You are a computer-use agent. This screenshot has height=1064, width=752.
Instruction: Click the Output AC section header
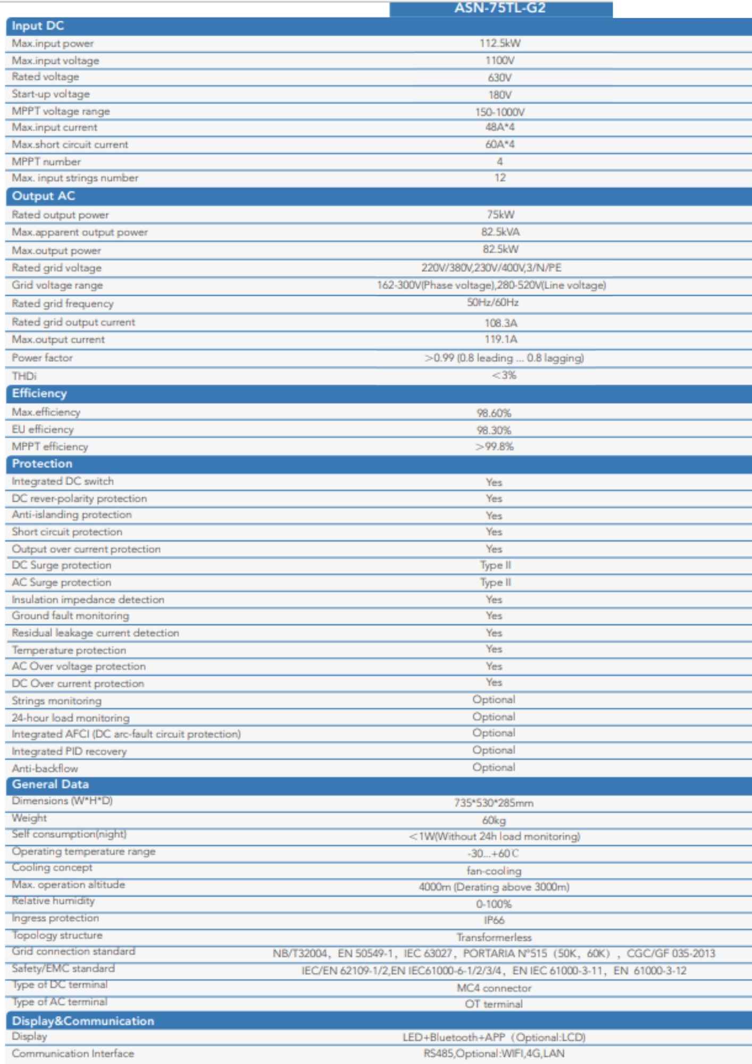click(44, 196)
